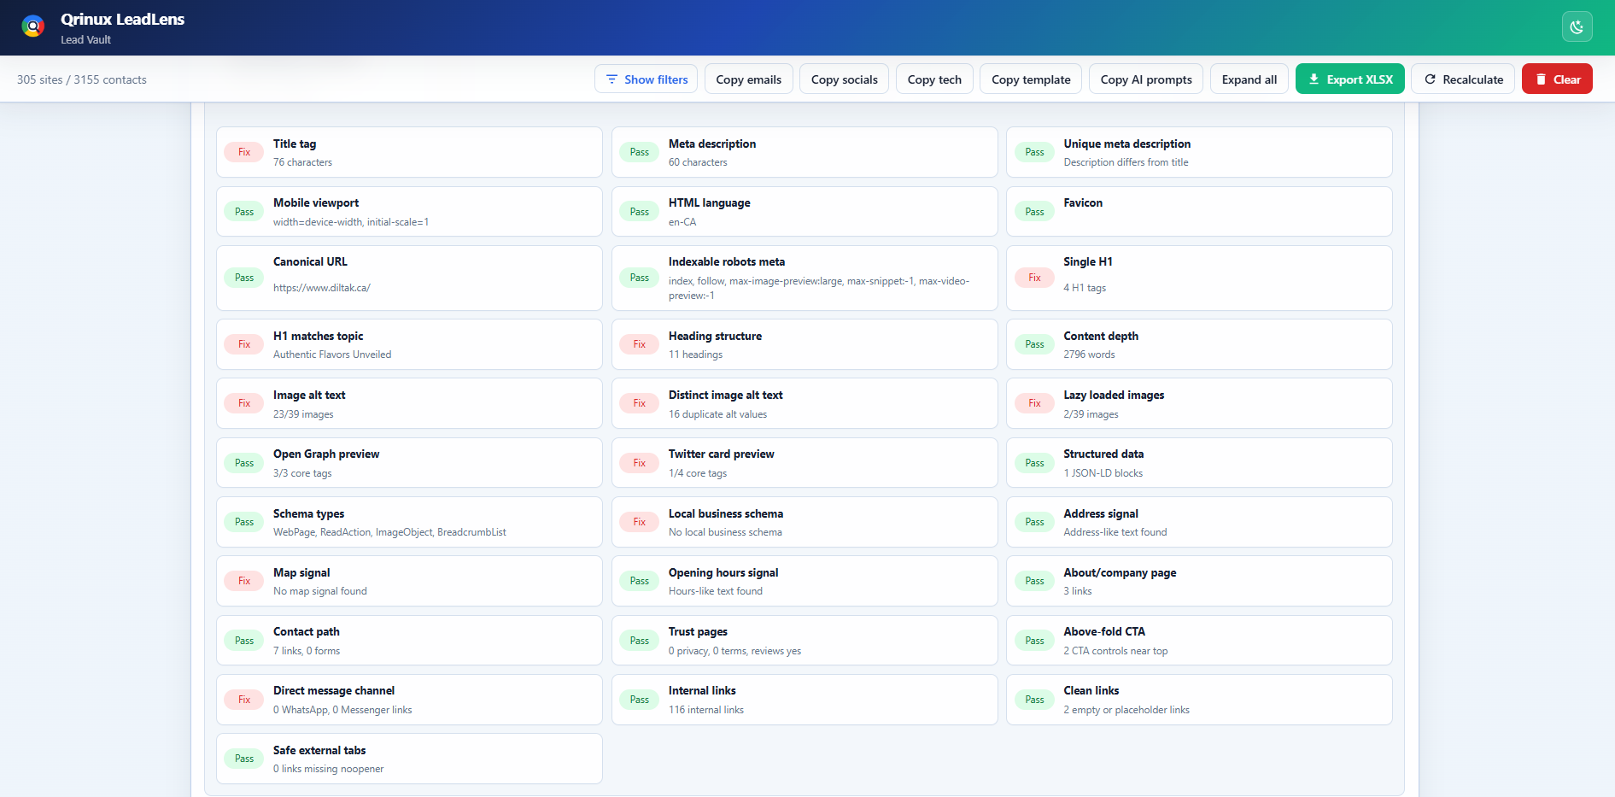Click Pass badge on HTML language
Viewport: 1615px width, 797px height.
(640, 212)
